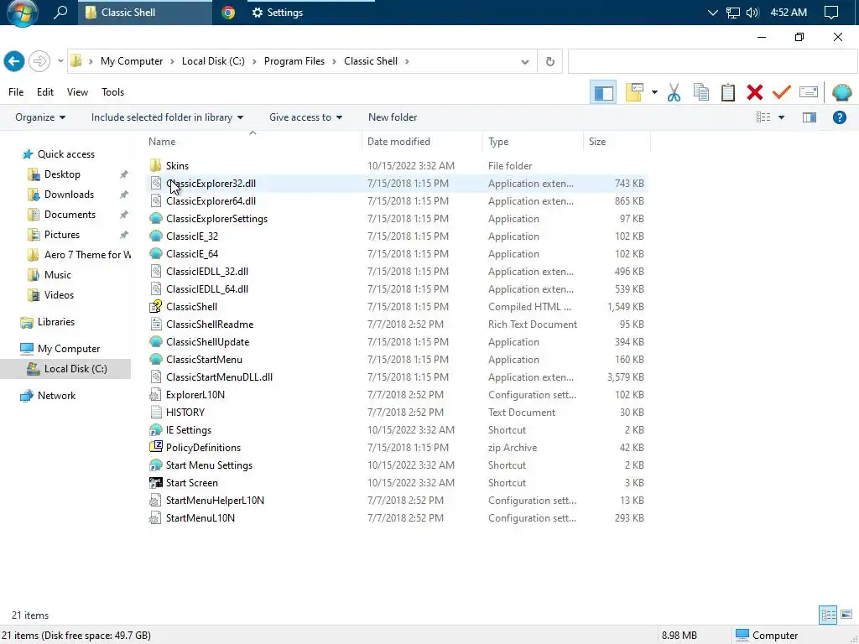Click the Copy toolbar icon
The image size is (859, 644).
coord(701,92)
